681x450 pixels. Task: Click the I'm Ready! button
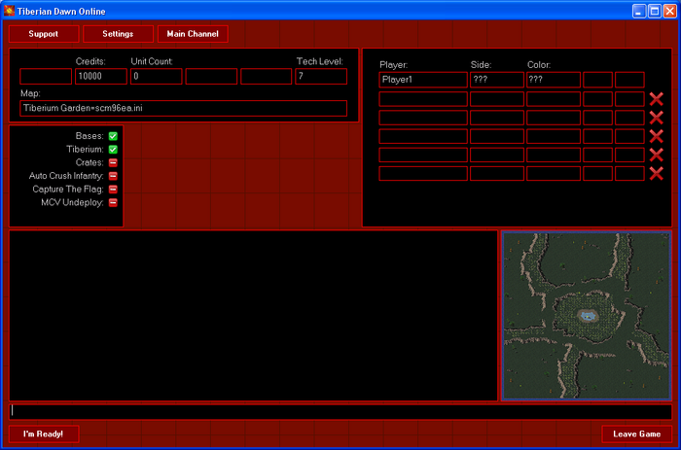point(44,433)
